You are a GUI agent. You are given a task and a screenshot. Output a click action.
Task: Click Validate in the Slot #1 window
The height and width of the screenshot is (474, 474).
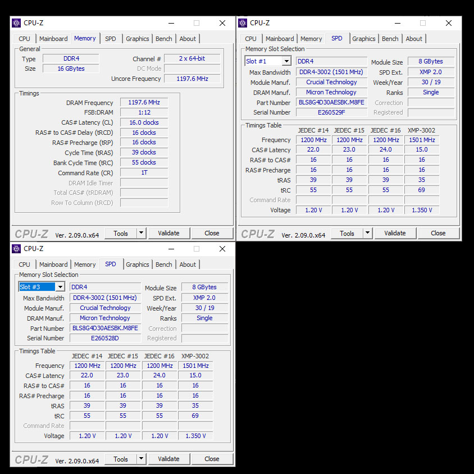395,233
